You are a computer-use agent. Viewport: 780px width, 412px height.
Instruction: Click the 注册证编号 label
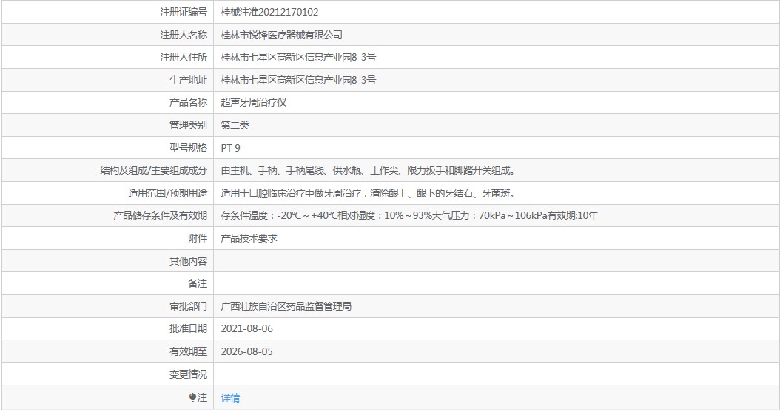coord(184,12)
